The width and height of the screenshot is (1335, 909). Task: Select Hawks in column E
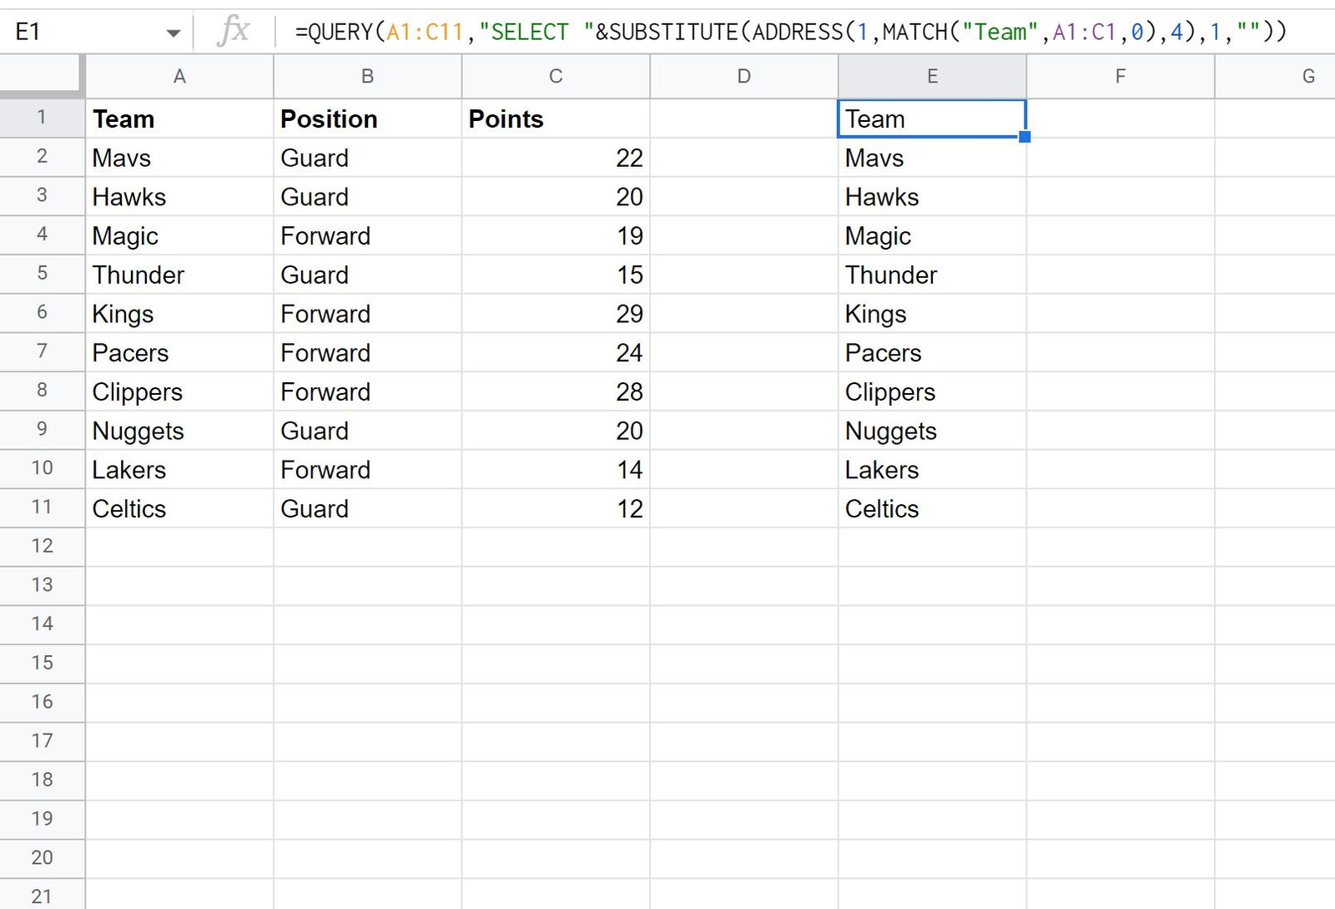932,197
